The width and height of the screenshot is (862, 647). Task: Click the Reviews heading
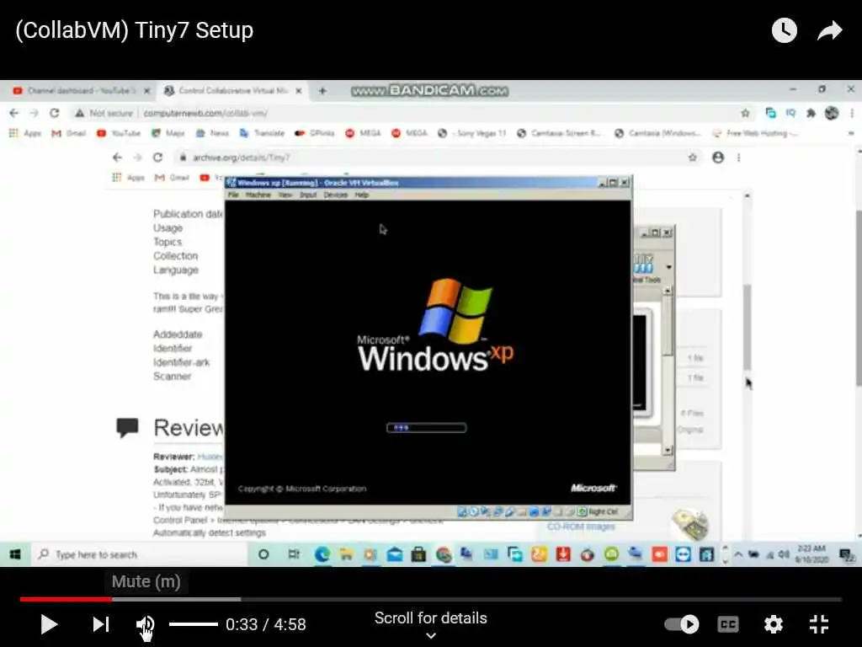coord(189,427)
